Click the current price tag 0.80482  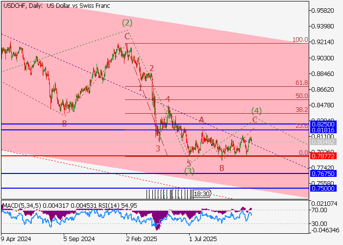pos(325,142)
